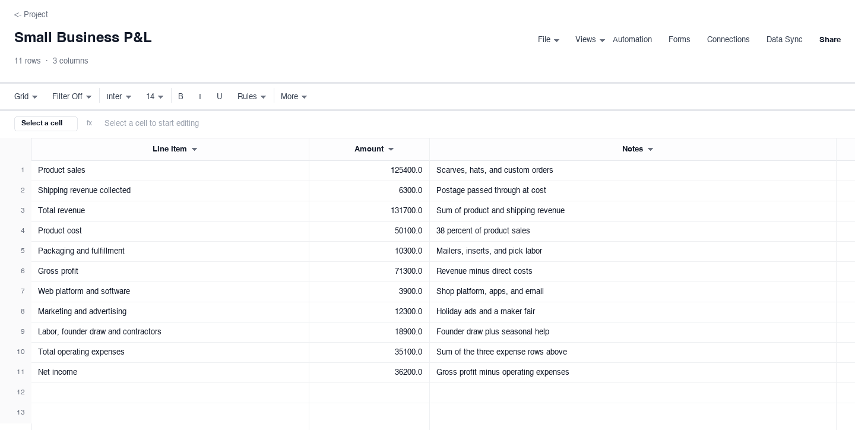The image size is (855, 430).
Task: Go back via the <- Project link
Action: click(31, 14)
